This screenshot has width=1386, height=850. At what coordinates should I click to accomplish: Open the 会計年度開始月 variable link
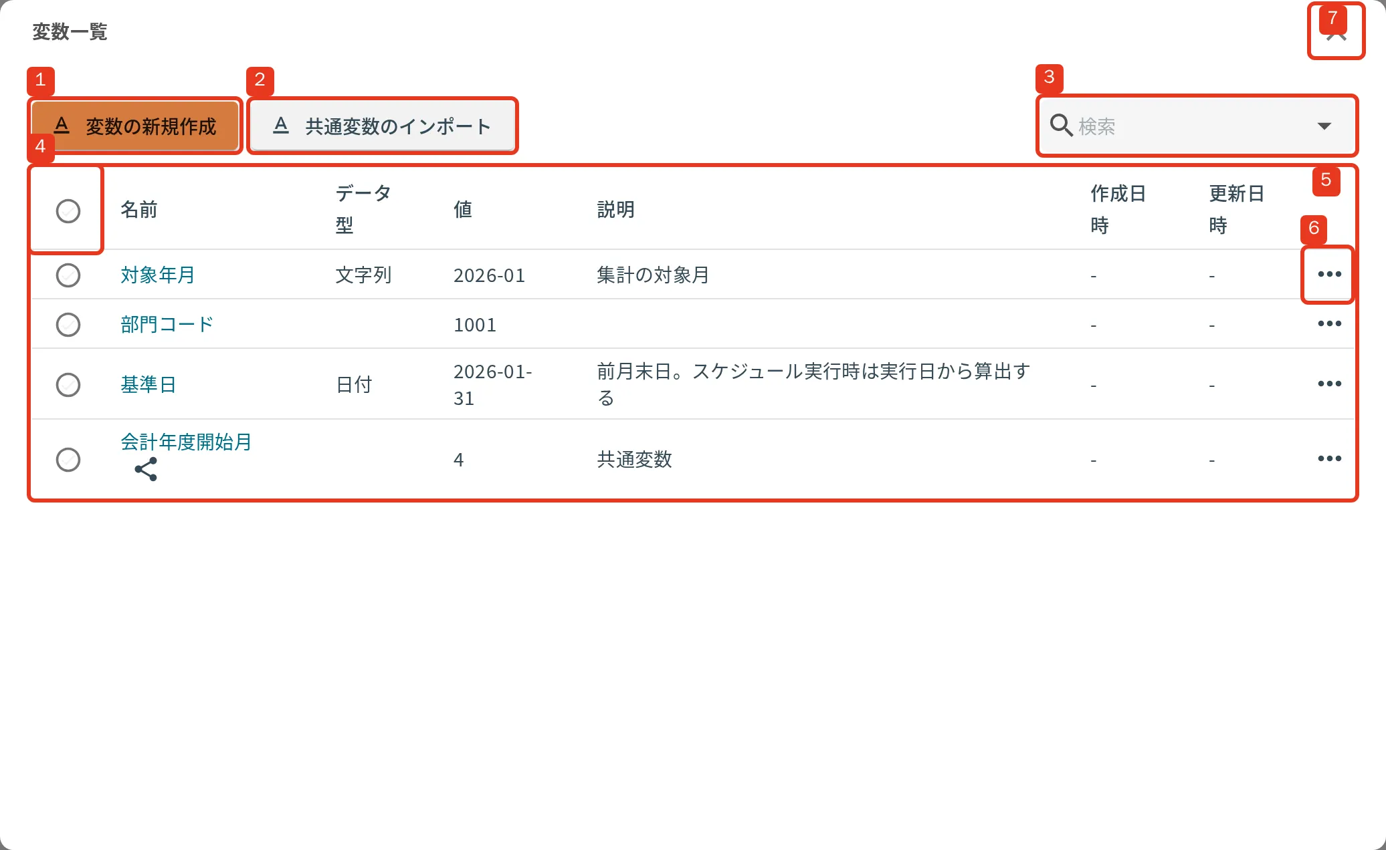(186, 442)
